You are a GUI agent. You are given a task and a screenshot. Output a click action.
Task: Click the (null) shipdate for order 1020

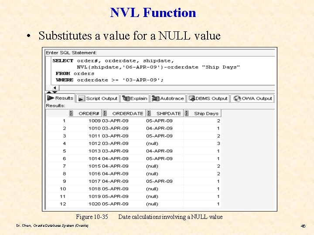click(x=152, y=204)
